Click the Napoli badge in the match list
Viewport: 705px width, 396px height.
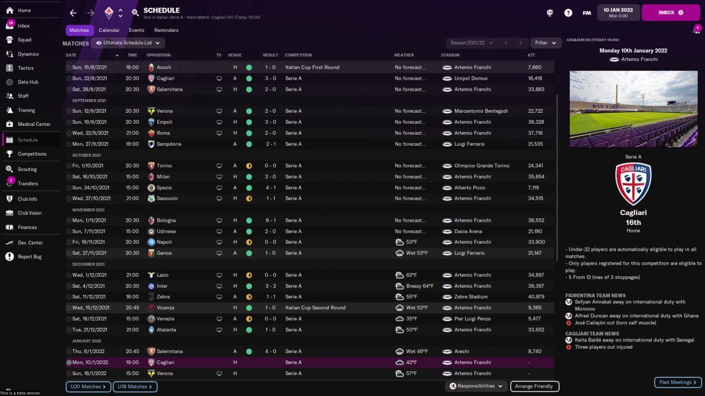click(151, 242)
